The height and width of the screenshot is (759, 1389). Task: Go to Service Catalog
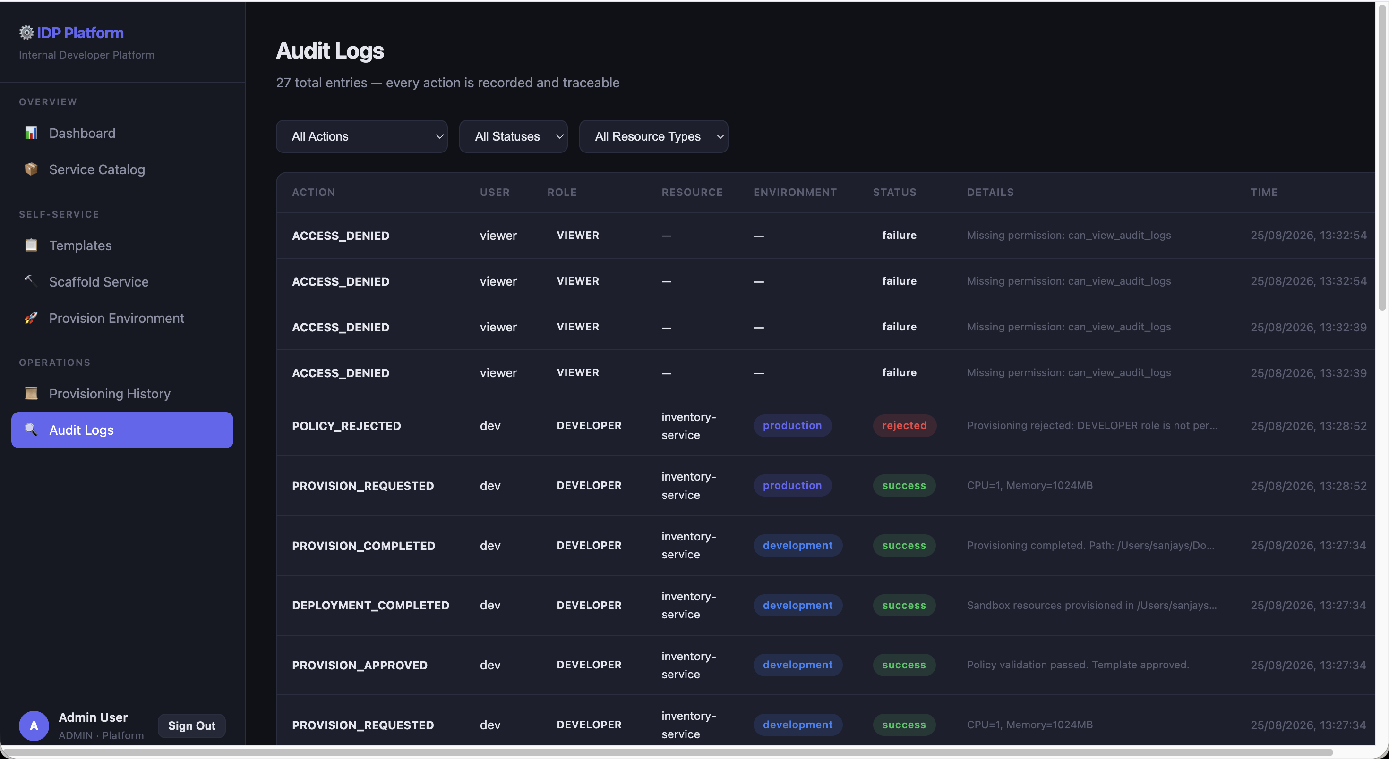pyautogui.click(x=122, y=169)
